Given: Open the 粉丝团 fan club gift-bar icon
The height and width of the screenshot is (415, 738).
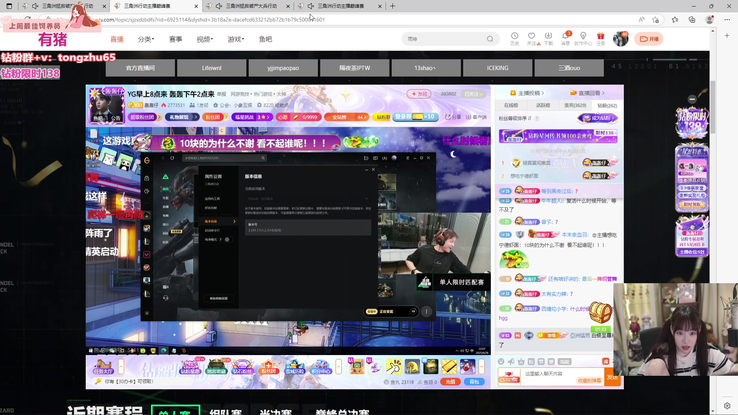Looking at the screenshot, I should point(268,367).
